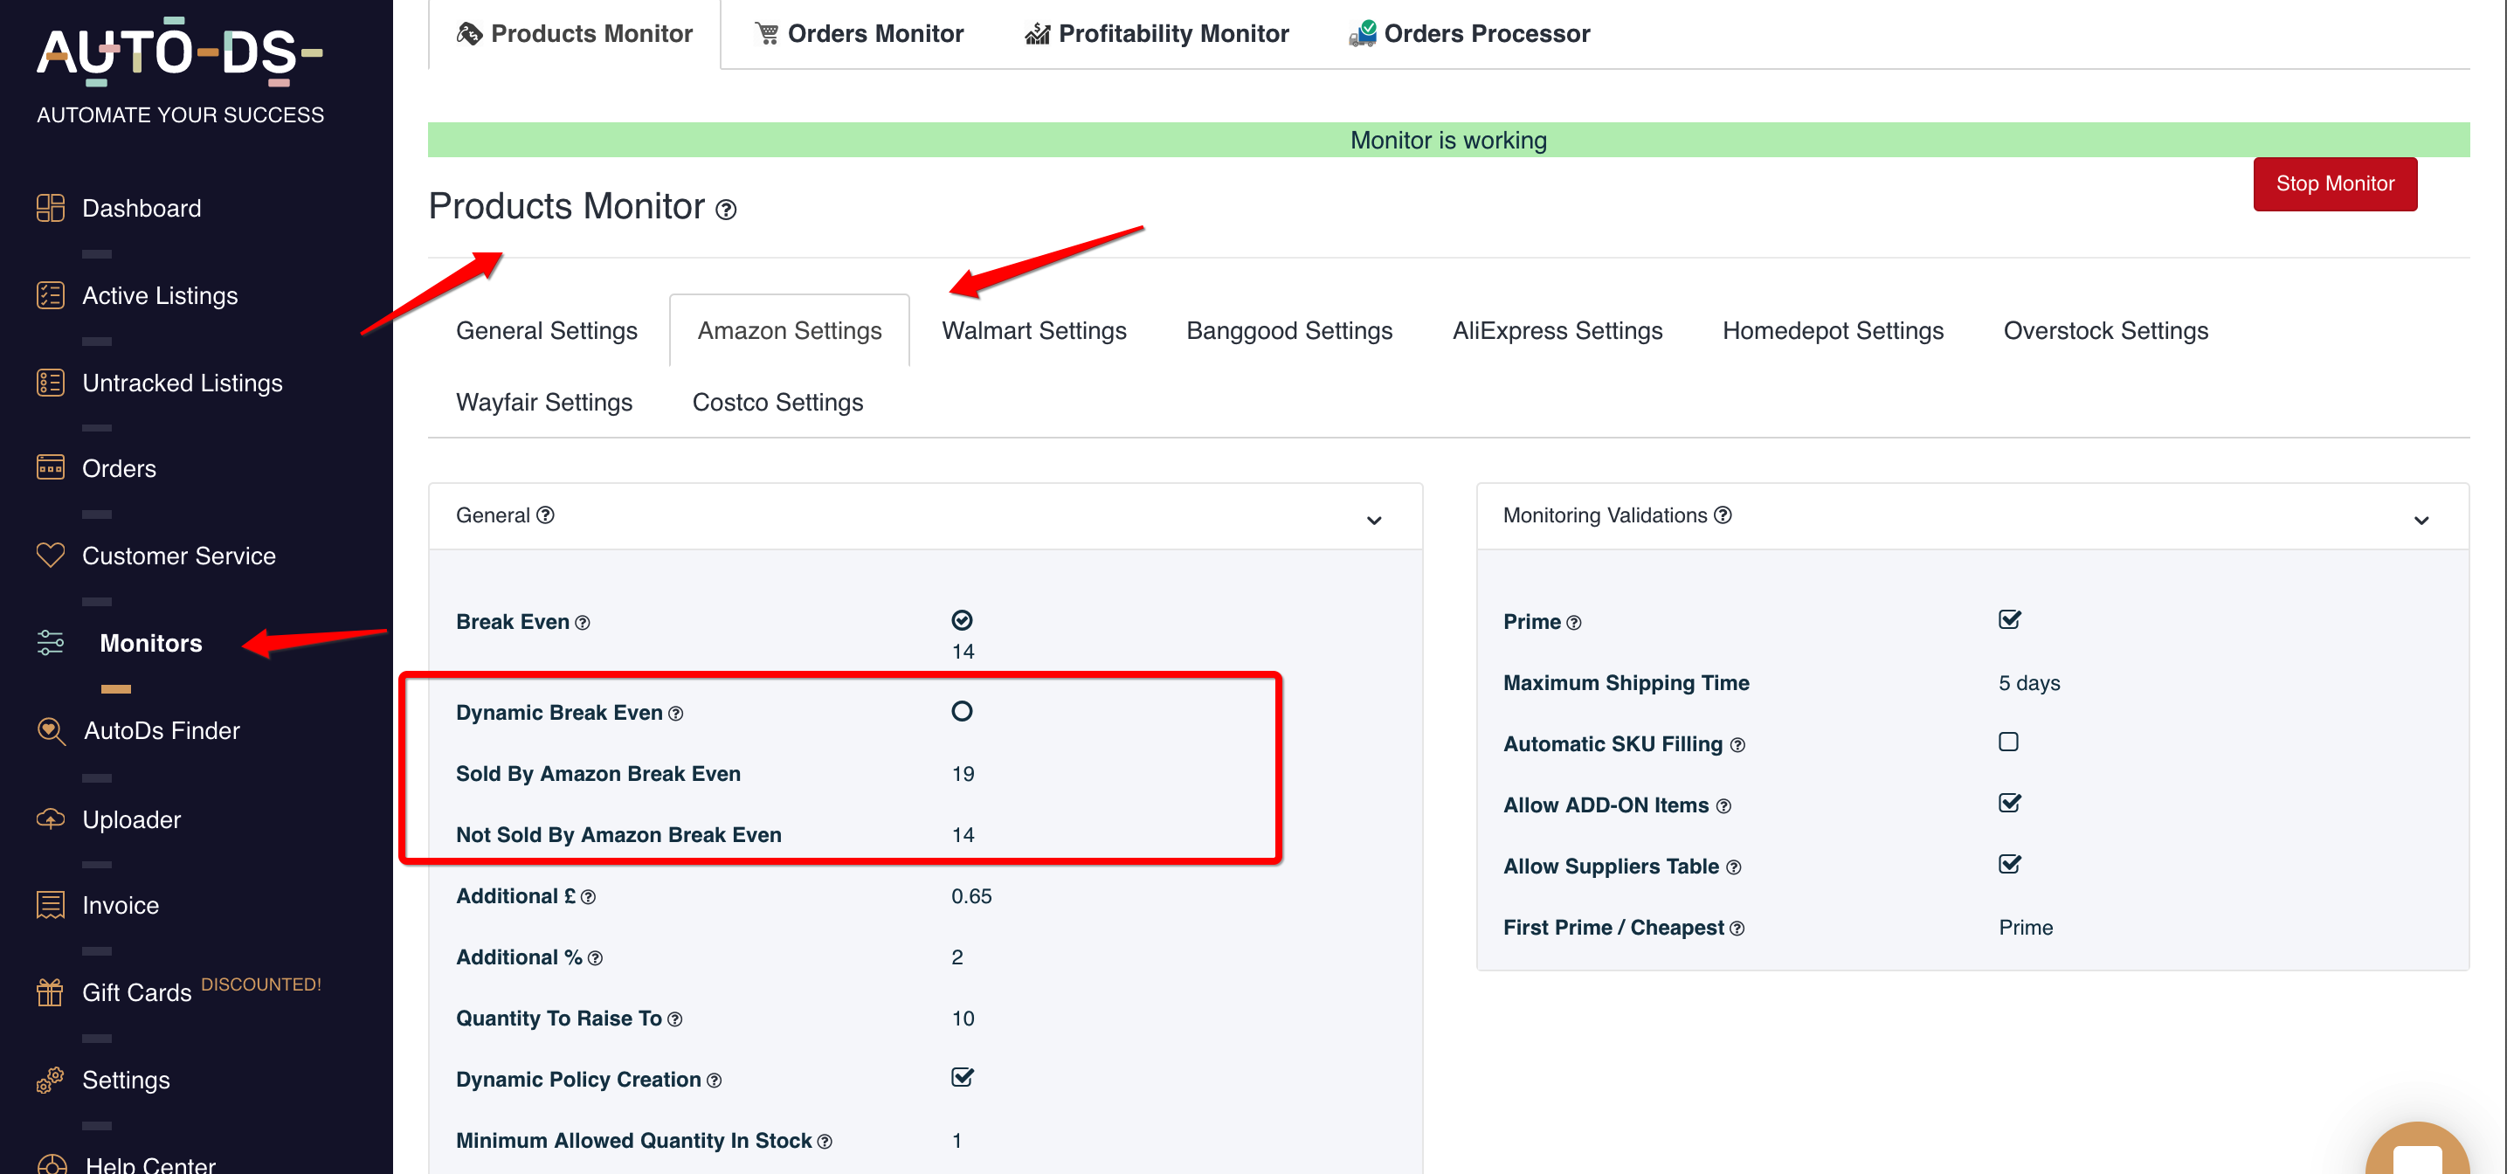This screenshot has width=2507, height=1174.
Task: Open the General Settings tab
Action: tap(547, 331)
